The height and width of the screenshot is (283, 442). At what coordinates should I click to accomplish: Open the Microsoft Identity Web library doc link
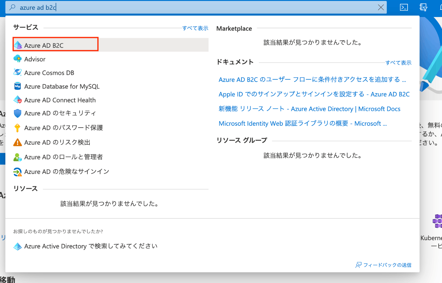[x=302, y=124]
